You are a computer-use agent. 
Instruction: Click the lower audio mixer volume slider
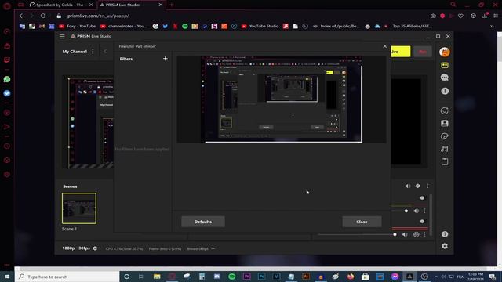click(358, 235)
